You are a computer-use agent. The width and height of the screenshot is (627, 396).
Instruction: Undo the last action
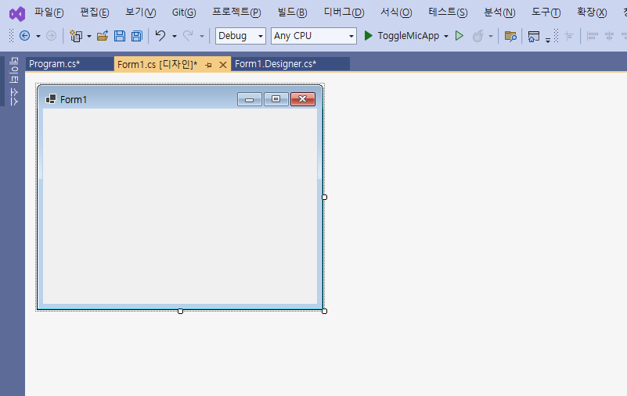(x=160, y=36)
